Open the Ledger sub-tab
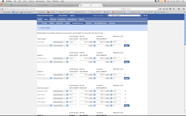The image size is (186, 116). click(x=67, y=23)
